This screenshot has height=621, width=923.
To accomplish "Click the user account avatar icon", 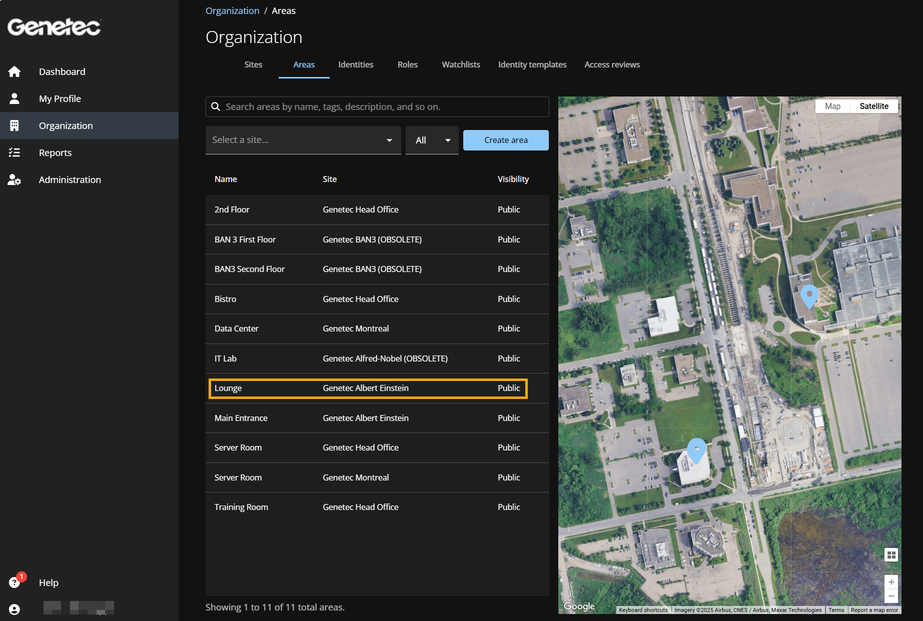I will click(15, 609).
